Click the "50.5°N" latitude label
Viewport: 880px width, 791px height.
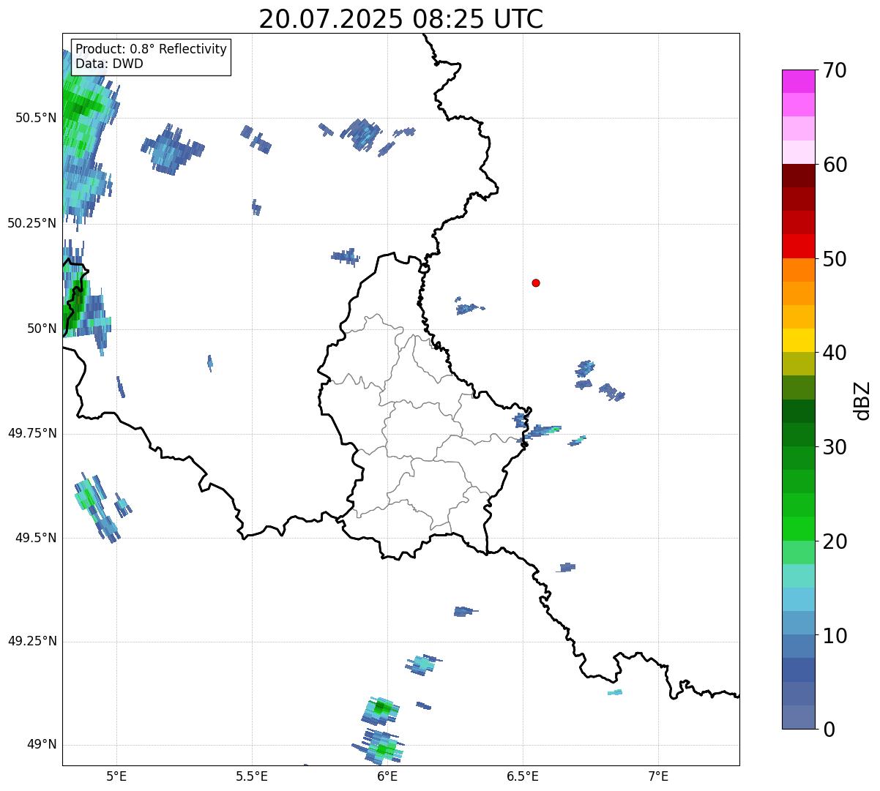[x=36, y=118]
